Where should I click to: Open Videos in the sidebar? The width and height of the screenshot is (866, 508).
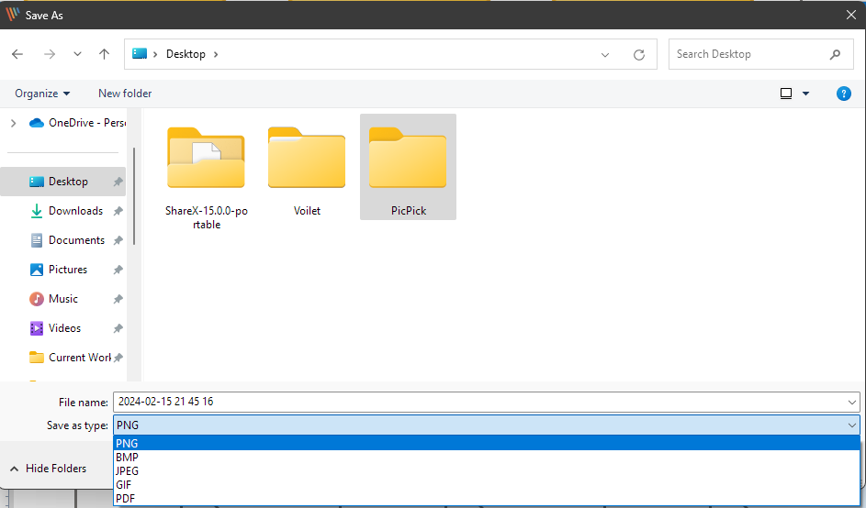[55, 327]
